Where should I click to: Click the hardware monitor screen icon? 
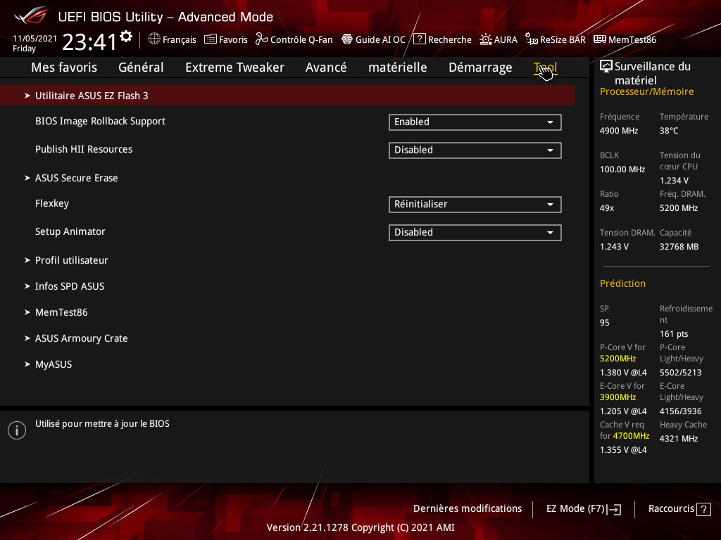point(606,66)
